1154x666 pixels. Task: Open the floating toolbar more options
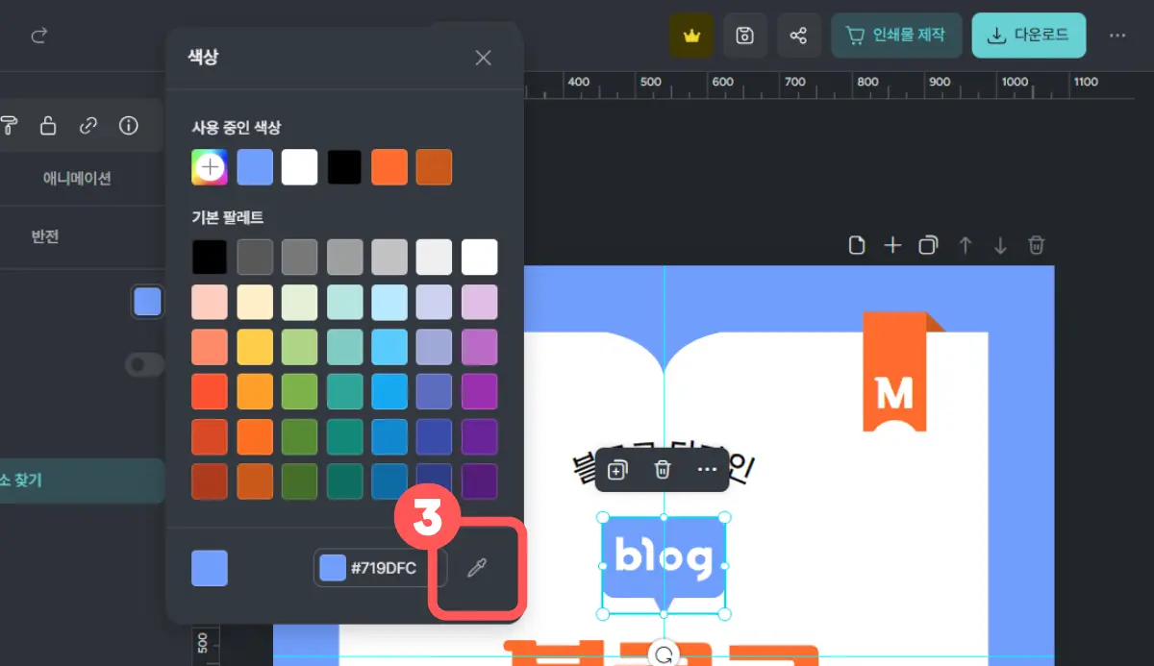coord(707,469)
